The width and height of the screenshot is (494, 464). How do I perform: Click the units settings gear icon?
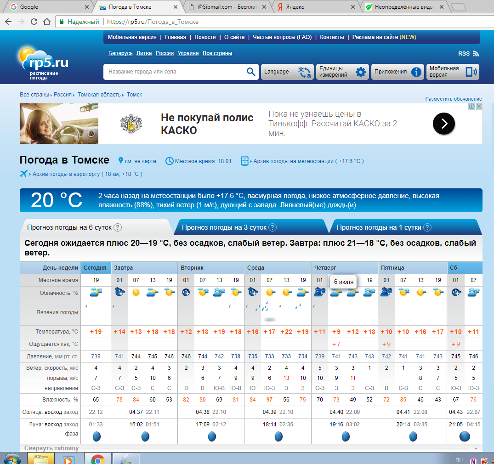[361, 72]
